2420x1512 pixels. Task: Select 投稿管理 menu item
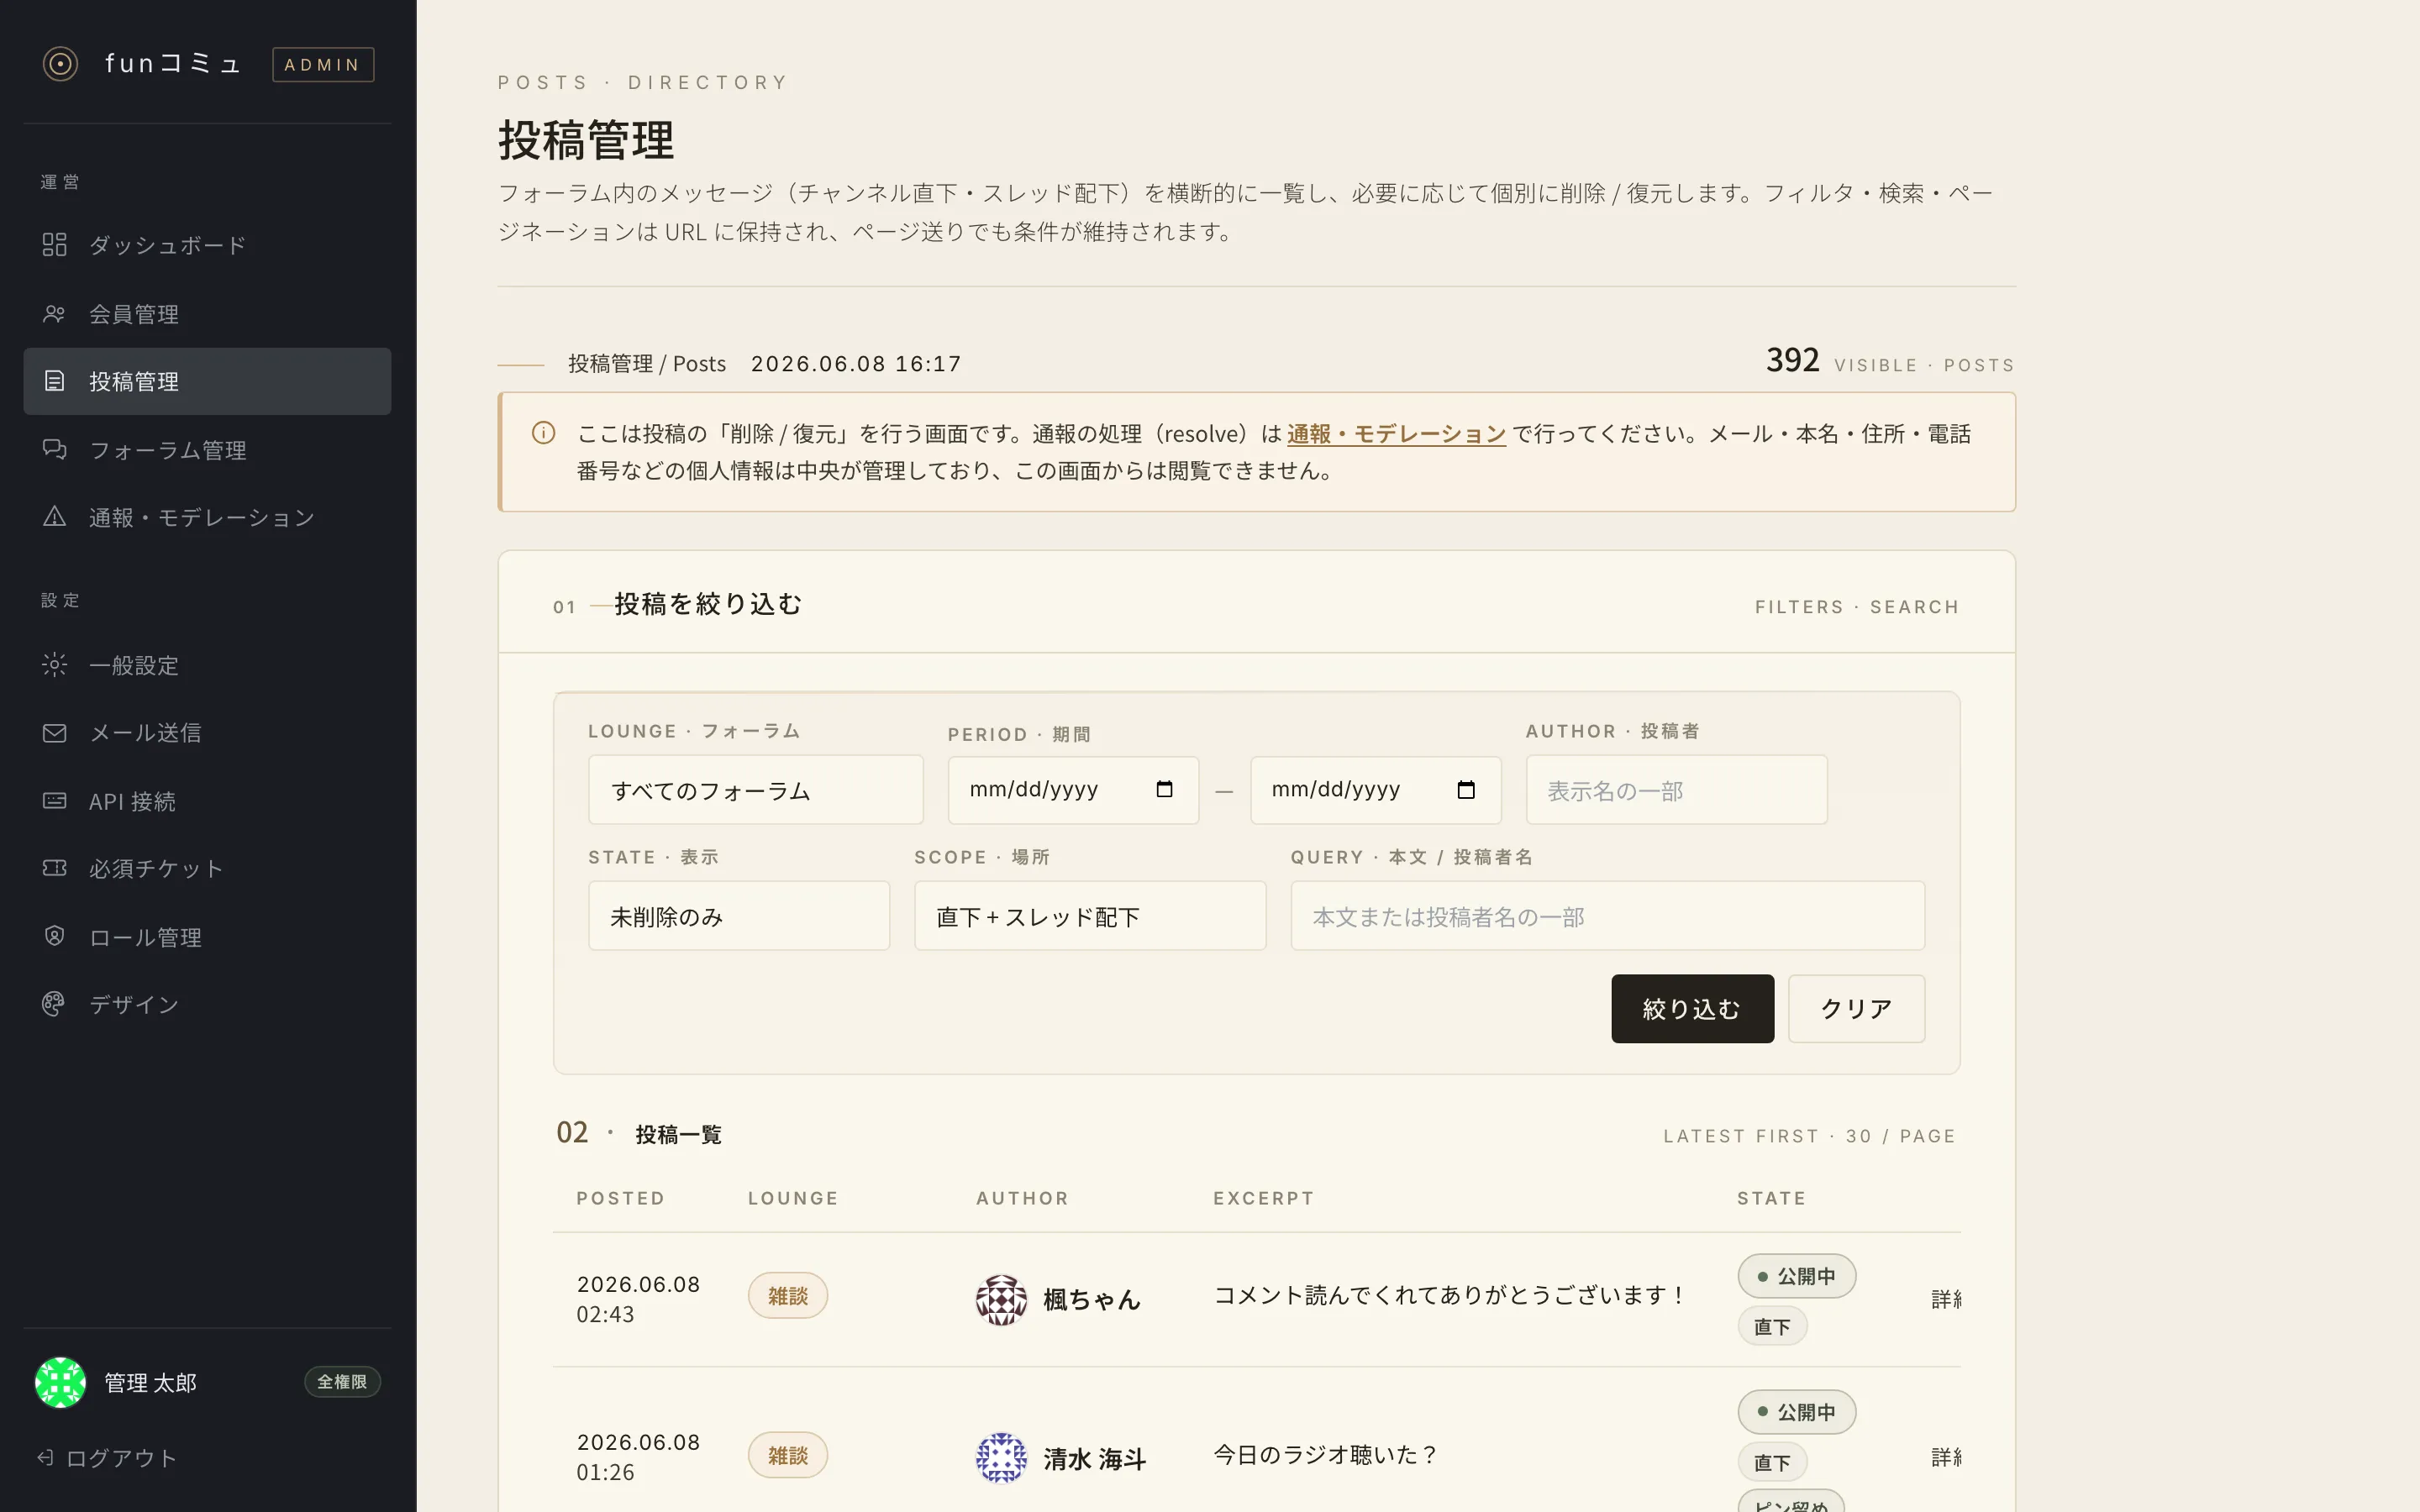pyautogui.click(x=207, y=381)
